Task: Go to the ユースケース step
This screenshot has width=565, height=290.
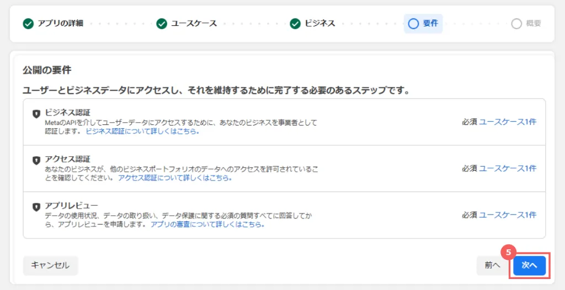Action: (x=194, y=24)
